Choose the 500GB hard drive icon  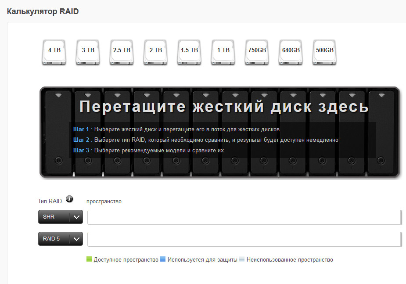[x=324, y=52]
